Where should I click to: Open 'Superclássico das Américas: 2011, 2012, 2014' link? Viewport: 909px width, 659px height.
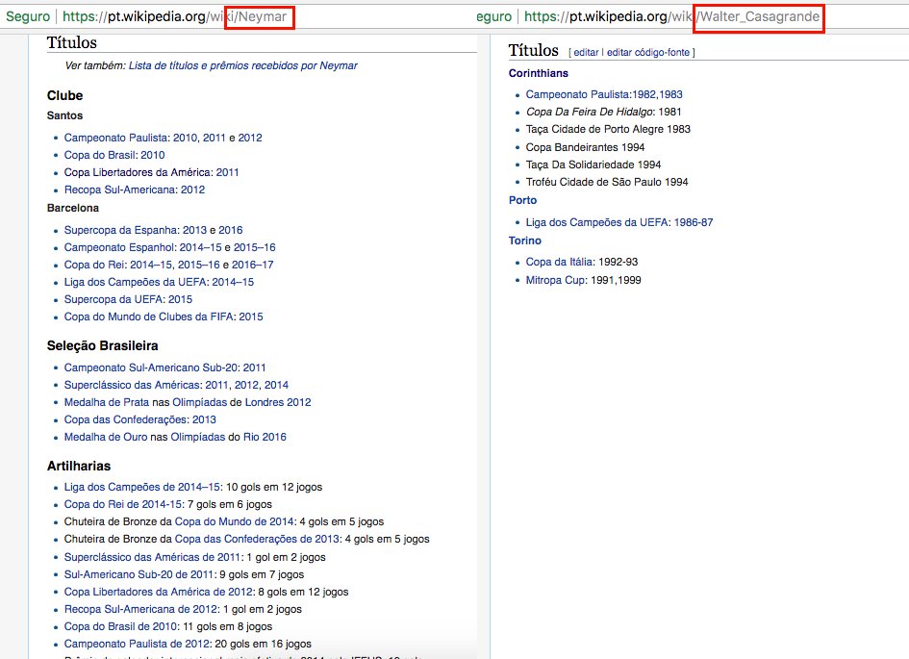pos(176,385)
